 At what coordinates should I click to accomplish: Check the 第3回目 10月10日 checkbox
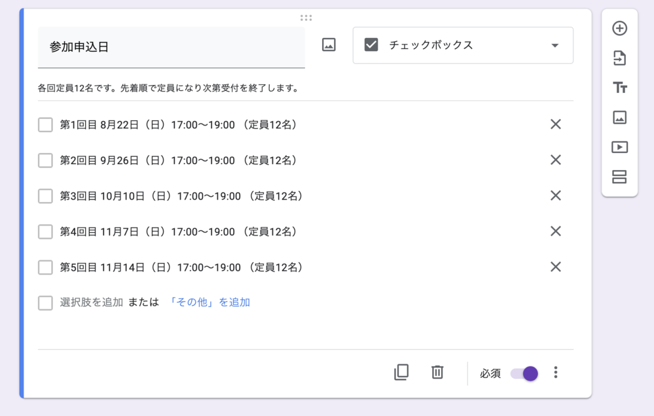point(45,196)
